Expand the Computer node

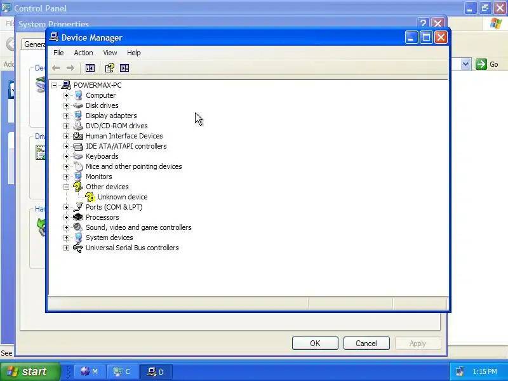(67, 95)
